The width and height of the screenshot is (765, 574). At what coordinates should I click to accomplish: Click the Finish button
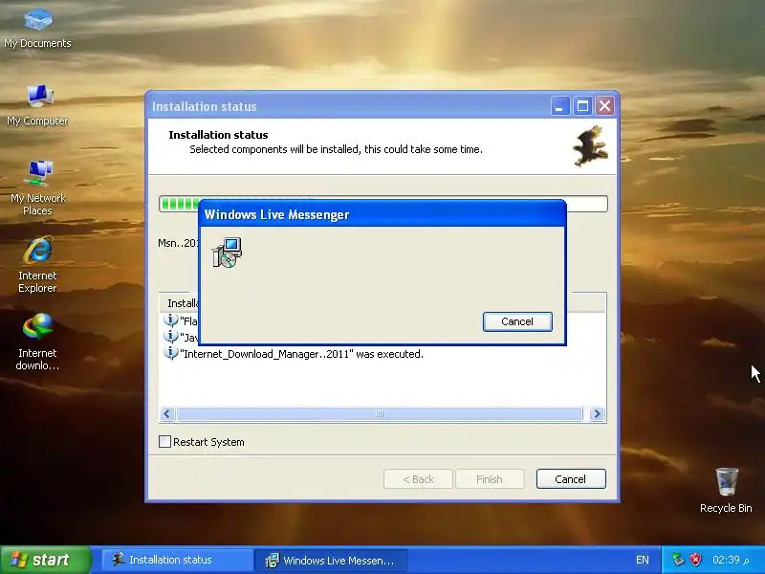[x=490, y=479]
